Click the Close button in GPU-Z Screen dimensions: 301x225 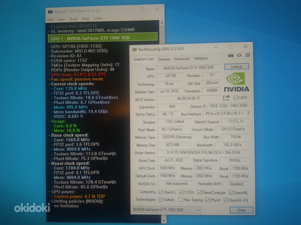point(241,210)
